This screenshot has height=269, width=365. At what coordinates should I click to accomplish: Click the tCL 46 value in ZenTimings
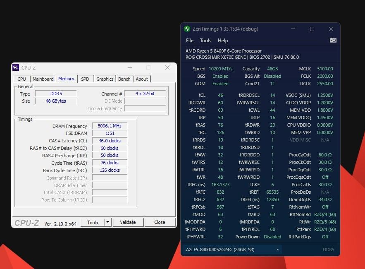220,95
